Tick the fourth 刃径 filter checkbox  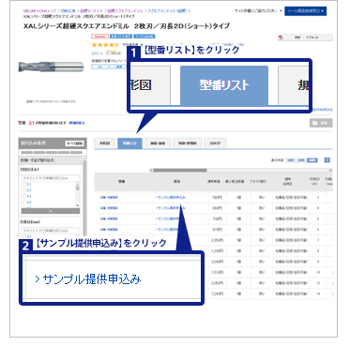(x=24, y=203)
